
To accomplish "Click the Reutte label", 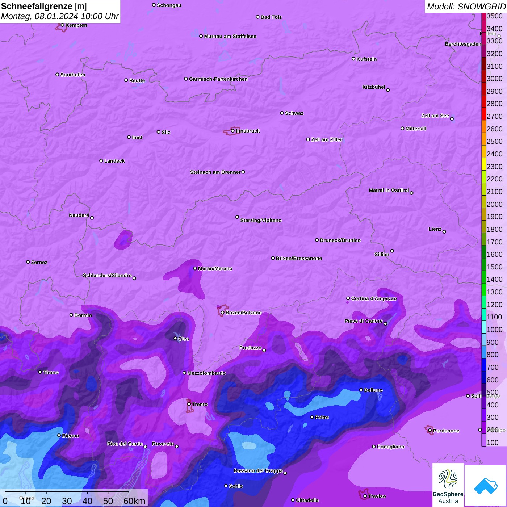I will [137, 80].
